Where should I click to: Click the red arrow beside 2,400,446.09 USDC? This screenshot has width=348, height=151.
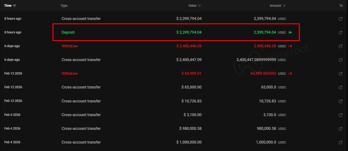[290, 46]
